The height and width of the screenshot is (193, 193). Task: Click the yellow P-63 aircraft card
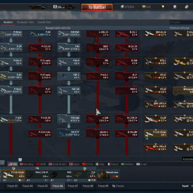point(11,76)
